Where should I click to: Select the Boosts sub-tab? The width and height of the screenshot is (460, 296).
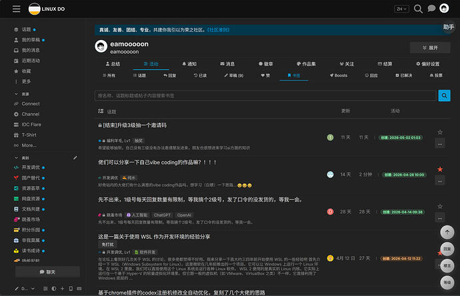point(339,76)
